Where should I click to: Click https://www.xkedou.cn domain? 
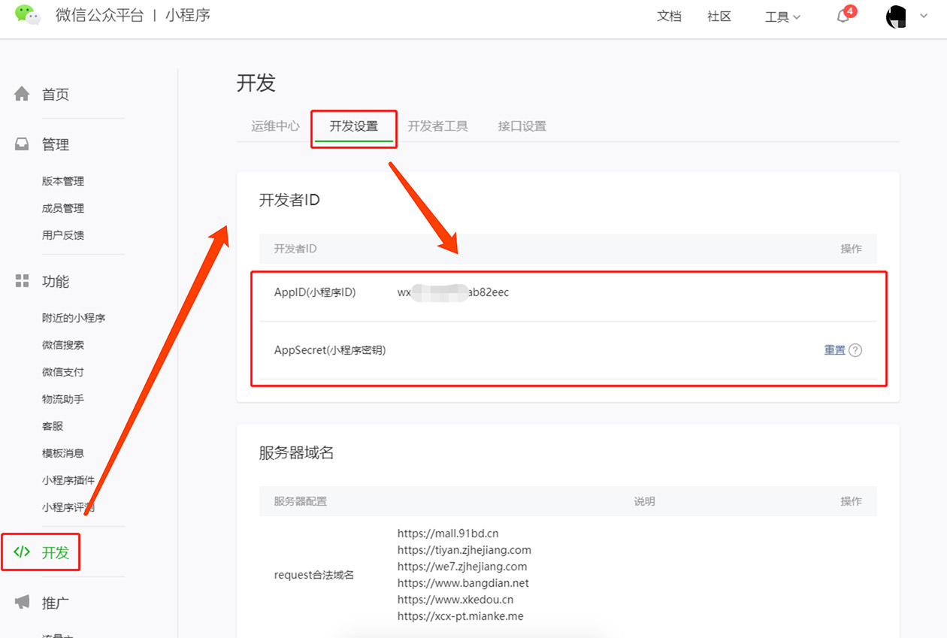click(x=455, y=600)
